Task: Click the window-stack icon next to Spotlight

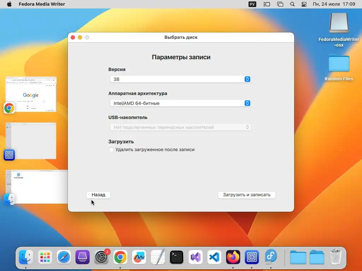Action: (x=280, y=4)
